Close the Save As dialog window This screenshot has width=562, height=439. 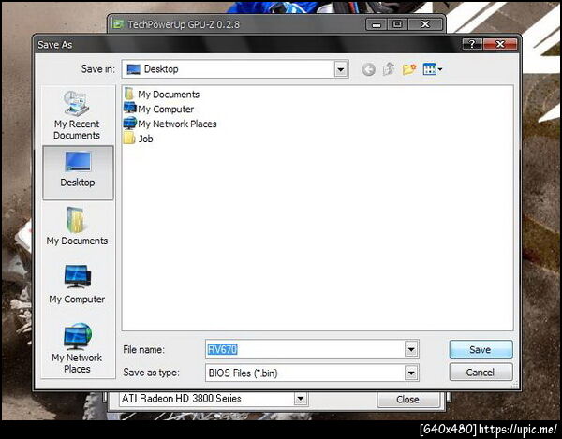point(500,44)
